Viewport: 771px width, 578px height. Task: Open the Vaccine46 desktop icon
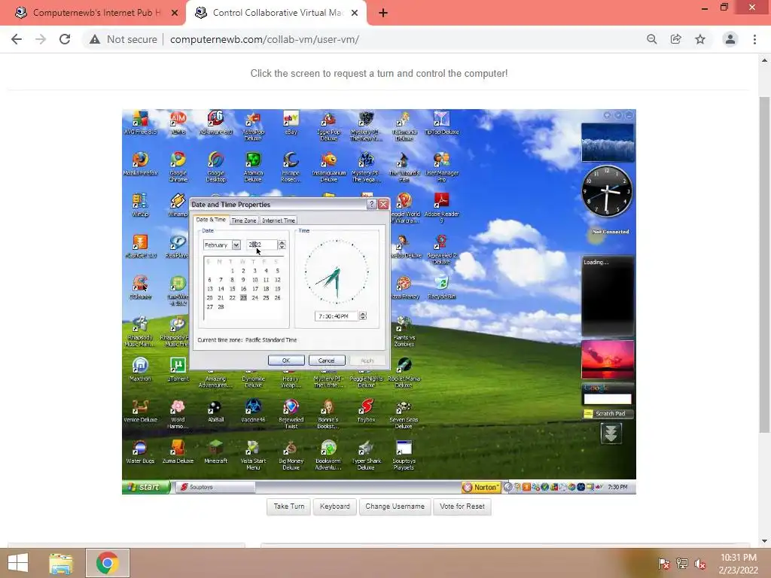[253, 411]
